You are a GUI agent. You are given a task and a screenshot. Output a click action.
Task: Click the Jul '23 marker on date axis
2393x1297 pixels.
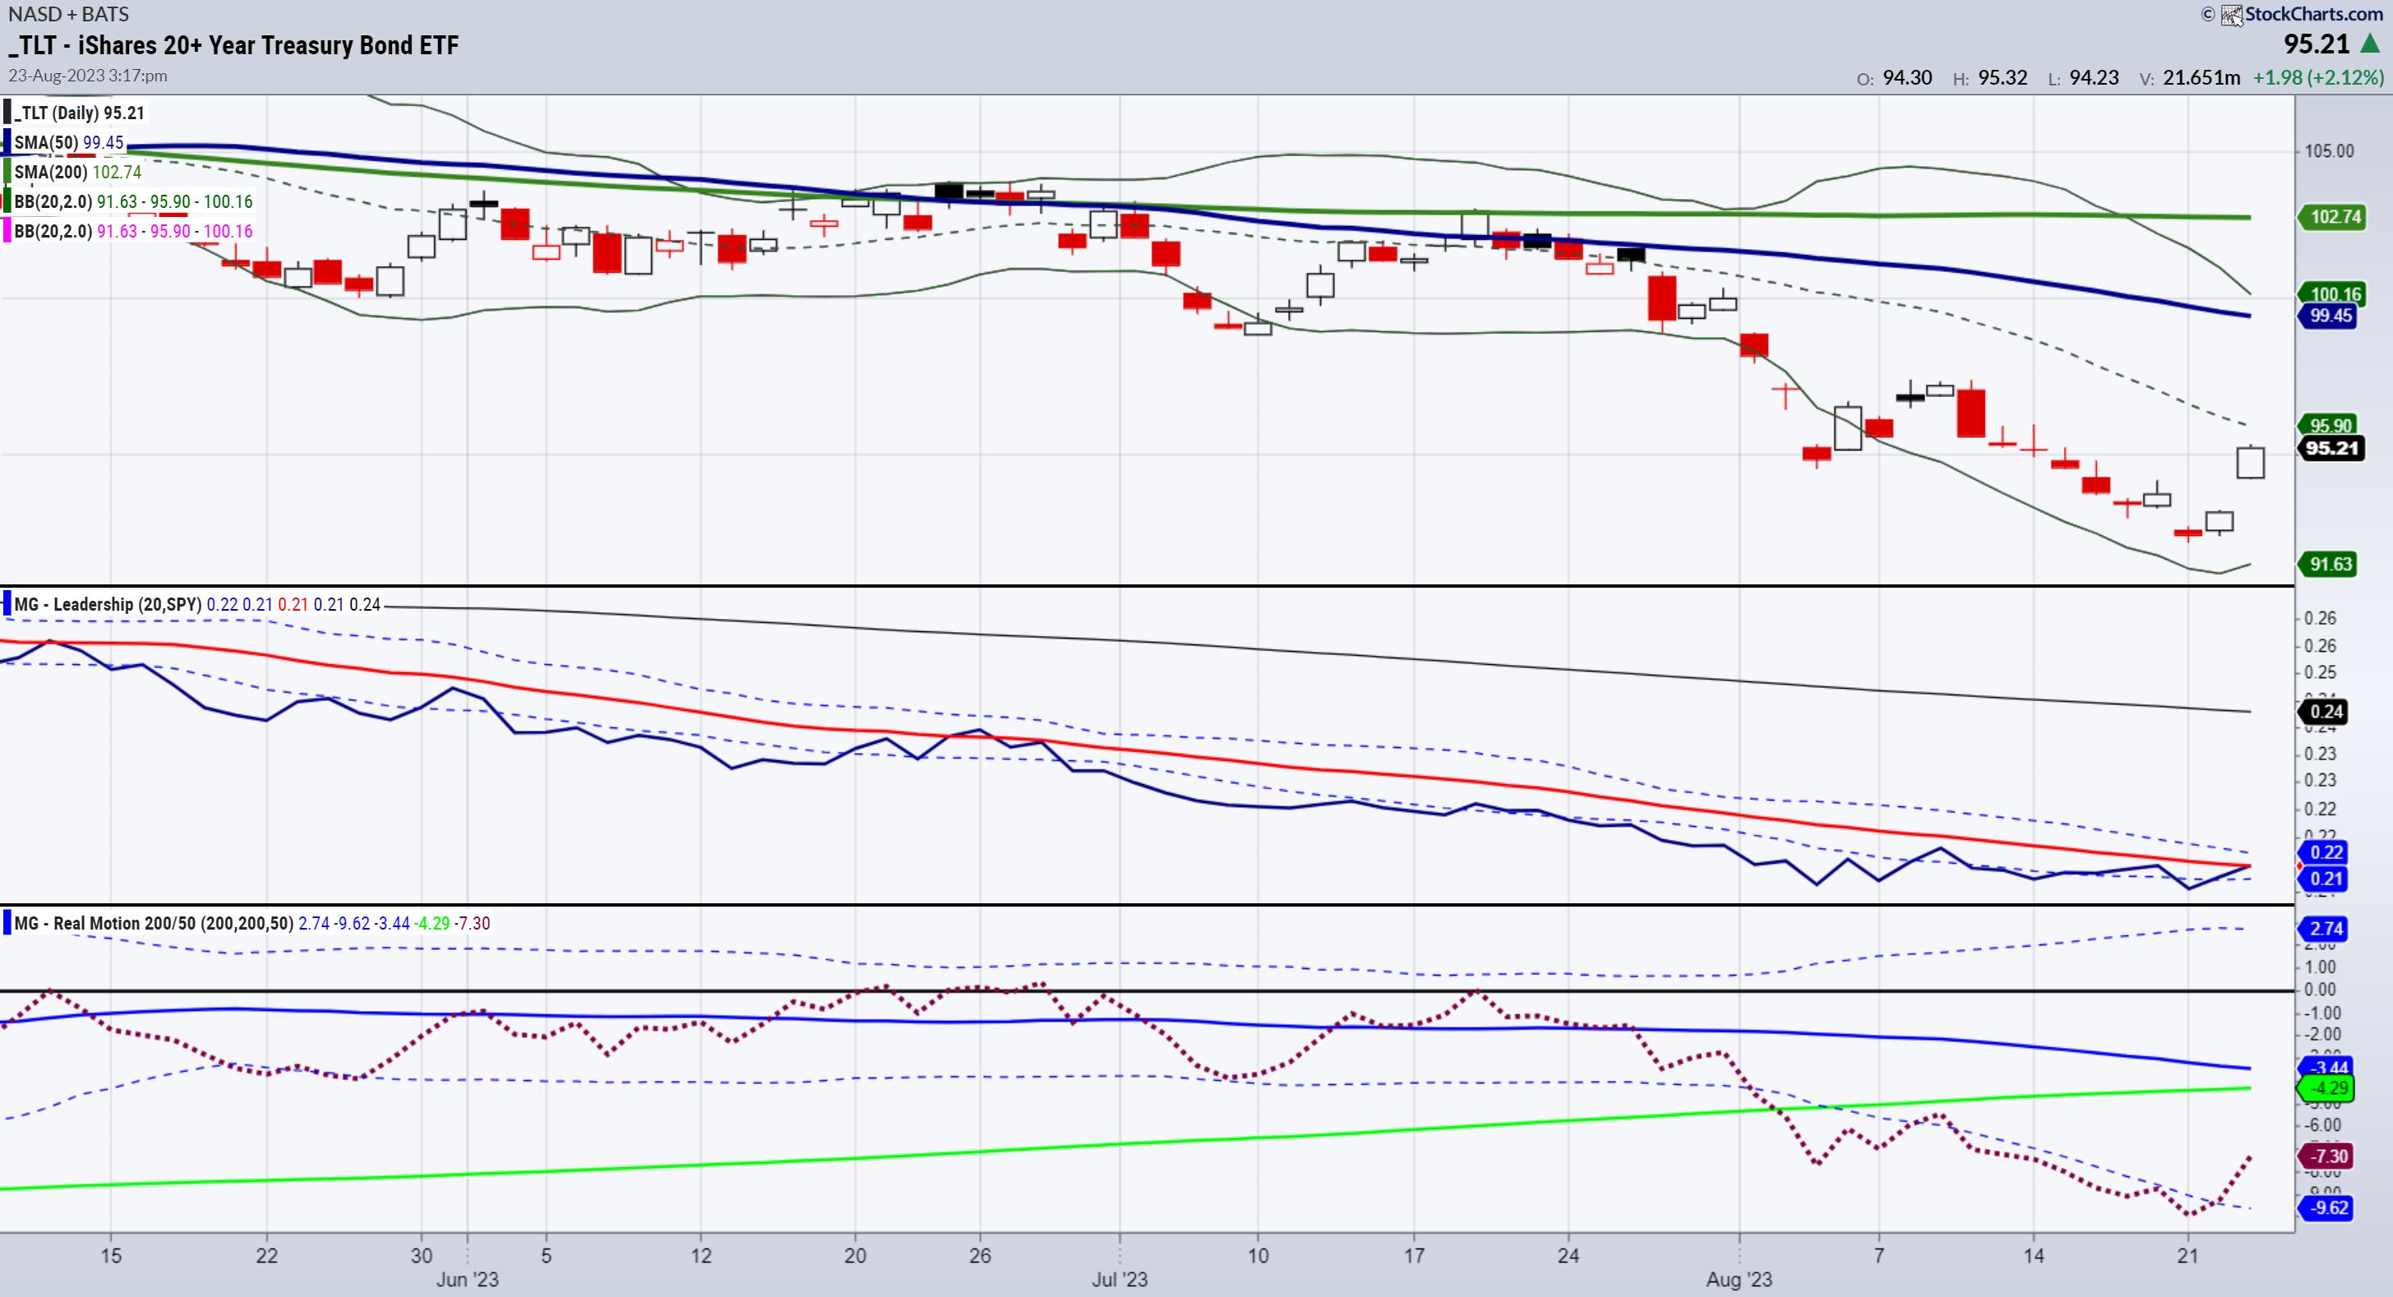(x=1119, y=1280)
